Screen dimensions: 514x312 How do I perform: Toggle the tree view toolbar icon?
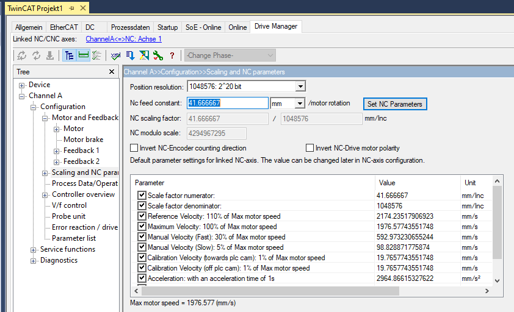point(69,55)
